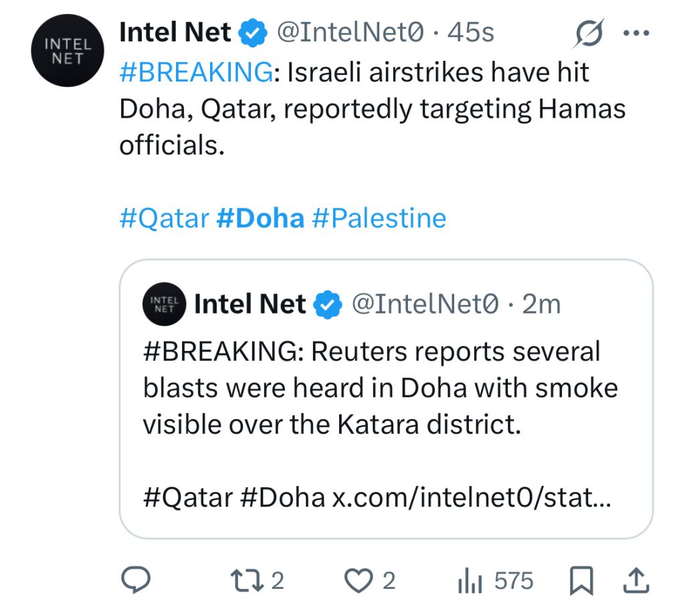Follow the bold #Doha hashtag link

click(x=260, y=218)
